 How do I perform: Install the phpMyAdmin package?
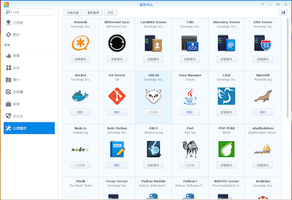[263, 165]
